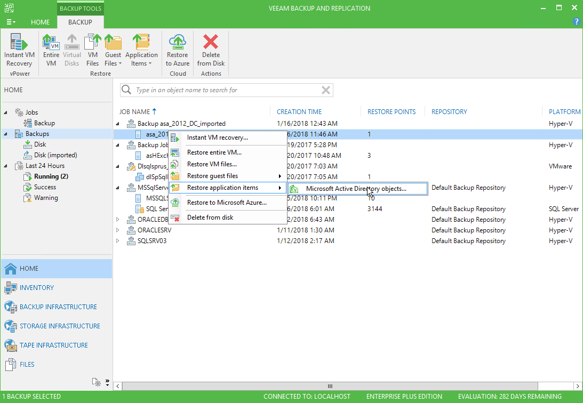Screen dimensions: 583x403
Task: Click the Delete from Disk icon
Action: pos(211,51)
